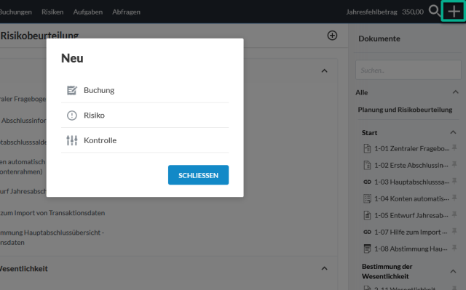Click Jahresfehlbetrag 350,00 value
Viewport: 466px width, 290px height.
tap(413, 12)
